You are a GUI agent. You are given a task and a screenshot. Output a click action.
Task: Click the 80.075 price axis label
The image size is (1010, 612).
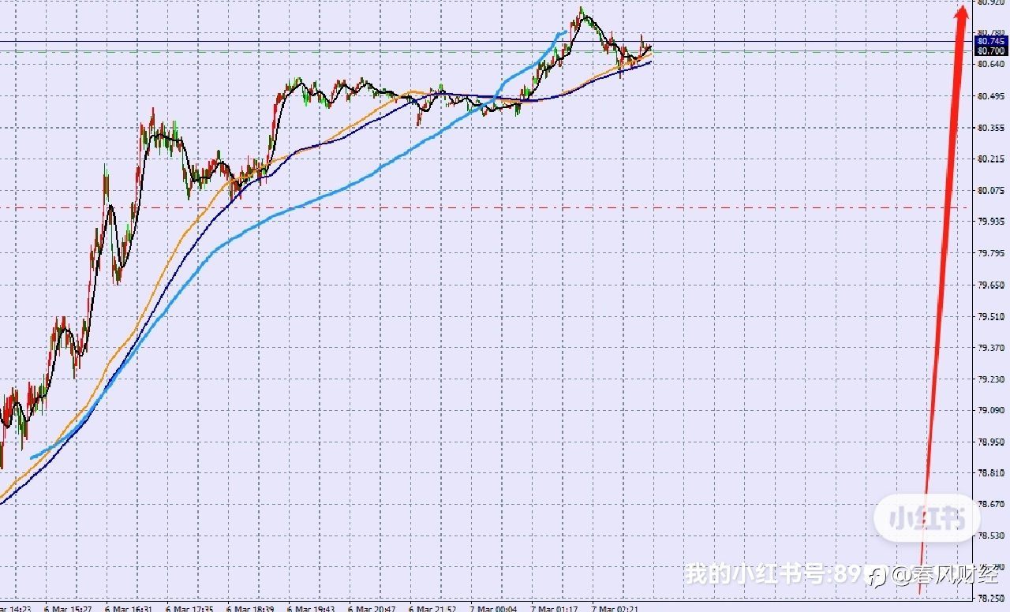click(992, 190)
